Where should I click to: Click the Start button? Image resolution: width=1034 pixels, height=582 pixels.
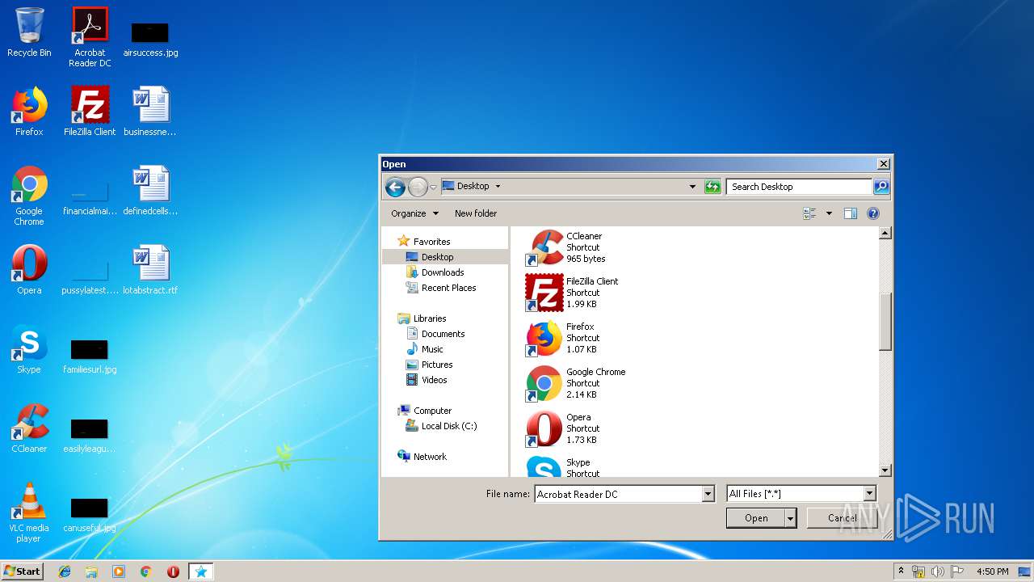click(23, 571)
